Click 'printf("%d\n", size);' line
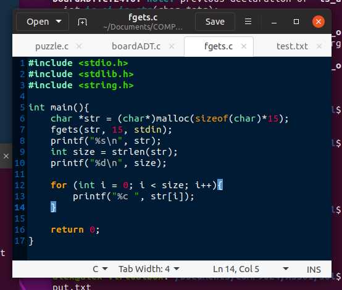342x290 pixels. click(109, 163)
